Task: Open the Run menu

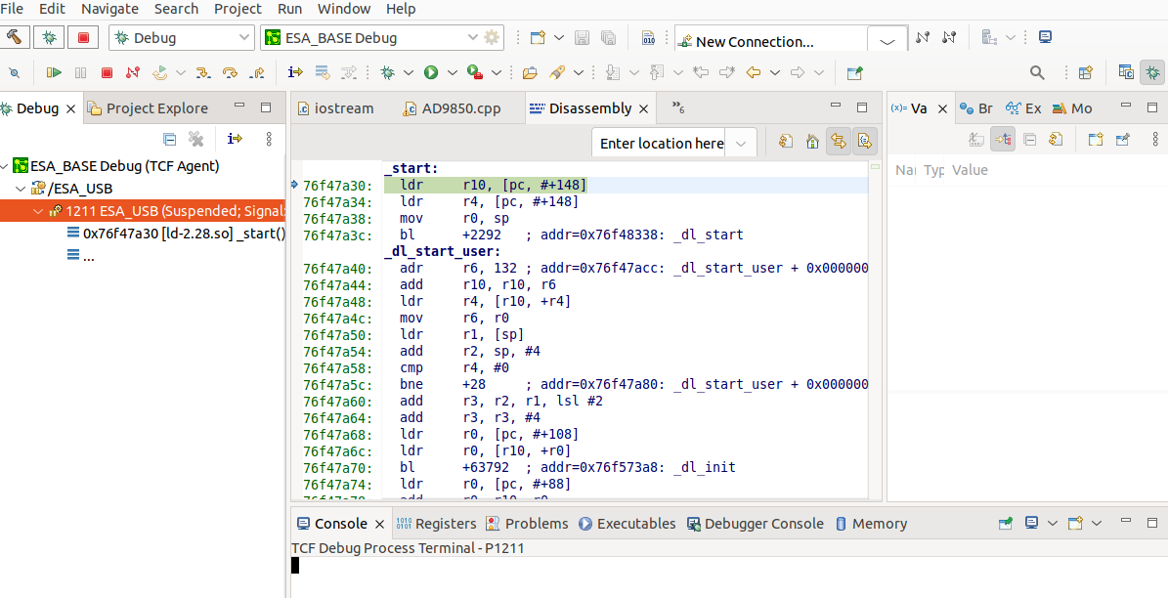Action: click(x=289, y=9)
